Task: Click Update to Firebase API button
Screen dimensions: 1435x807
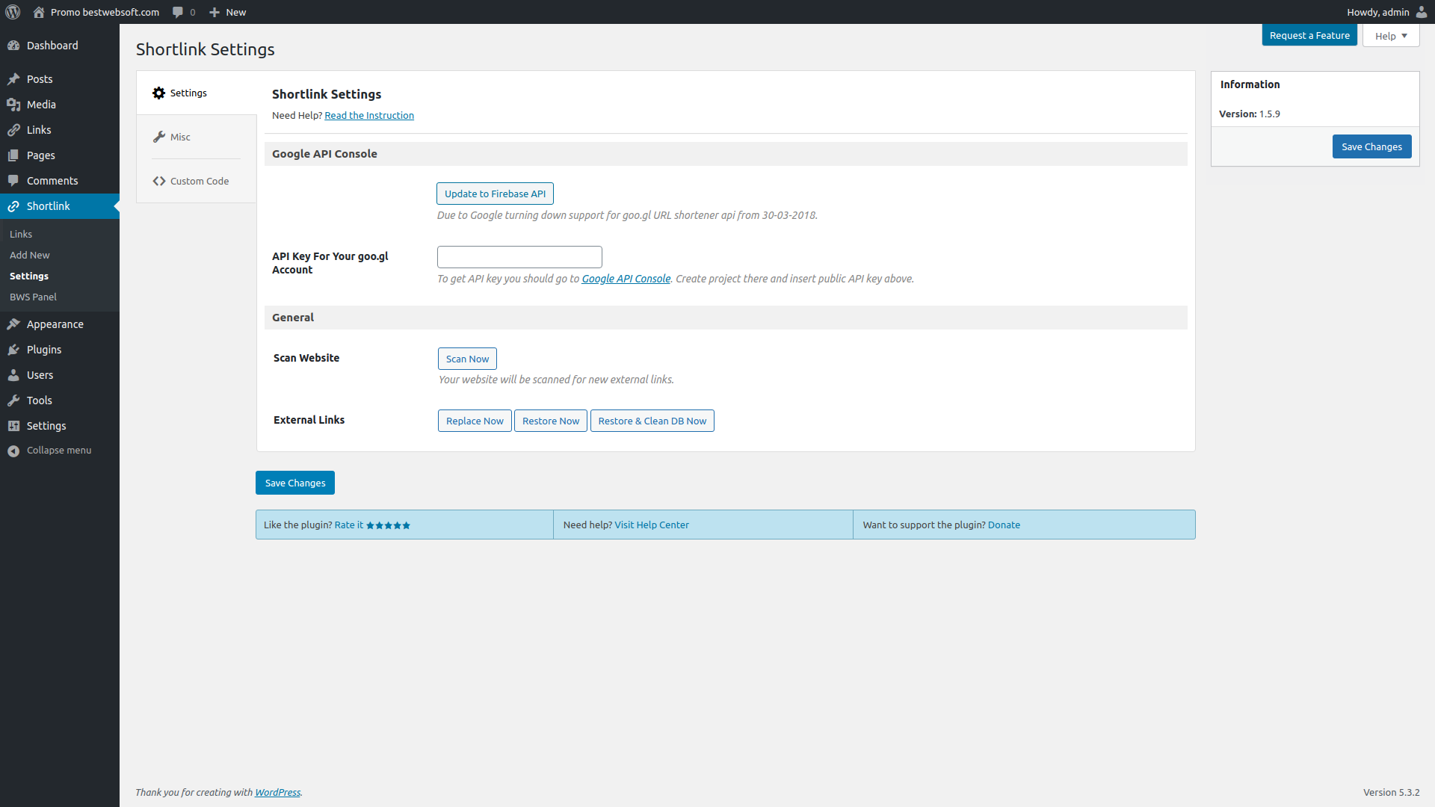Action: [x=495, y=194]
